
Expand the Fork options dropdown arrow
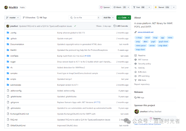coord(149,7)
